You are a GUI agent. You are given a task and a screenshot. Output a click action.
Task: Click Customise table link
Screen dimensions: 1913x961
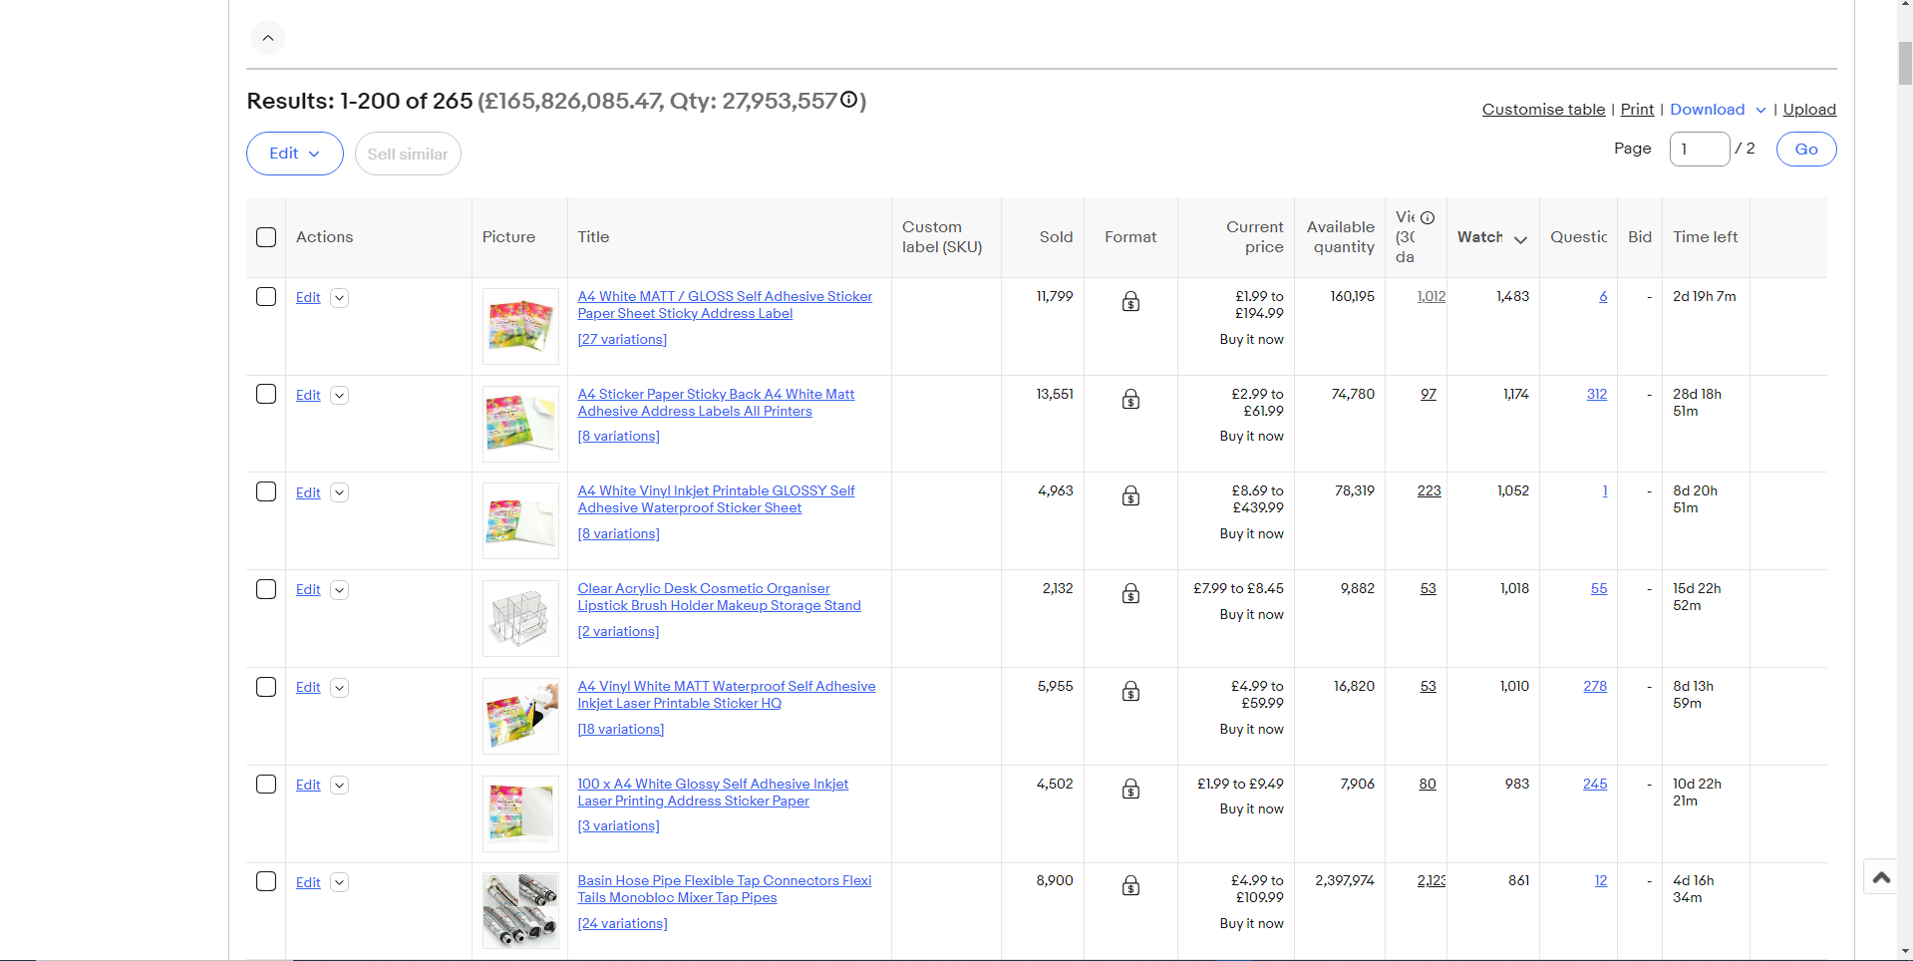tap(1543, 110)
